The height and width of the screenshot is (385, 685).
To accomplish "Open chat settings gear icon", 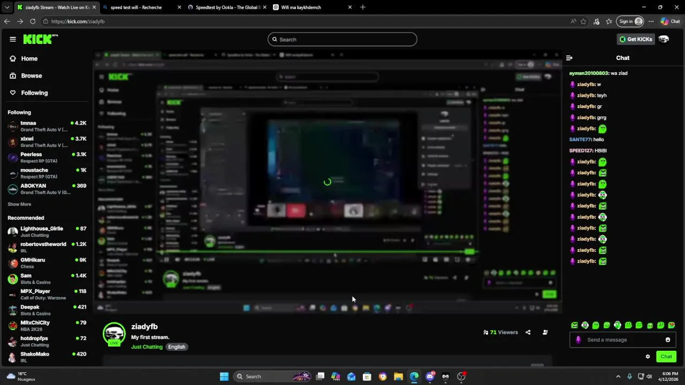I will 648,357.
